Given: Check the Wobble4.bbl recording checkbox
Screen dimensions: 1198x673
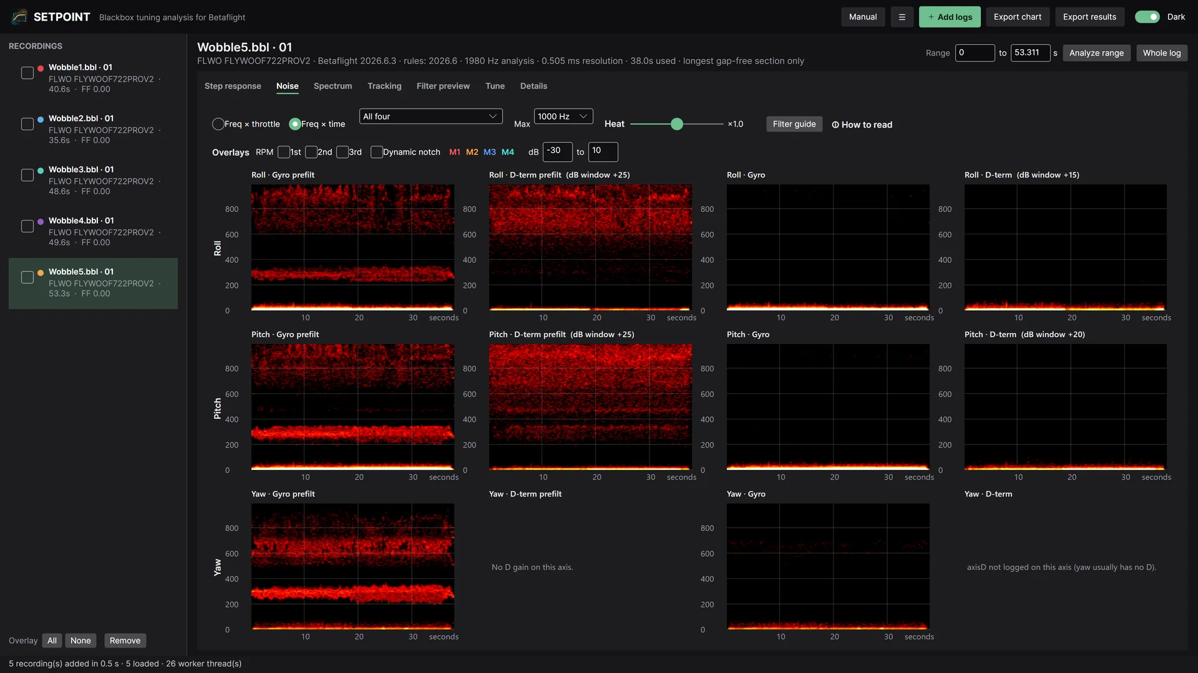Looking at the screenshot, I should pos(27,226).
